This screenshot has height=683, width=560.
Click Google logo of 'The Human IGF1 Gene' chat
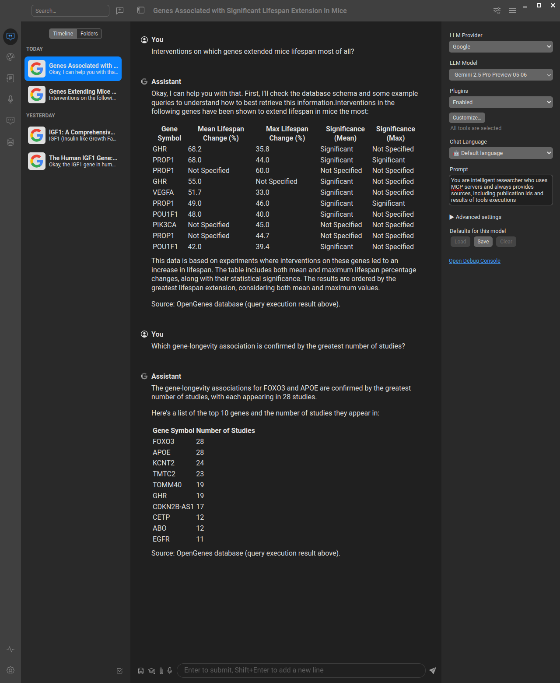coord(37,161)
